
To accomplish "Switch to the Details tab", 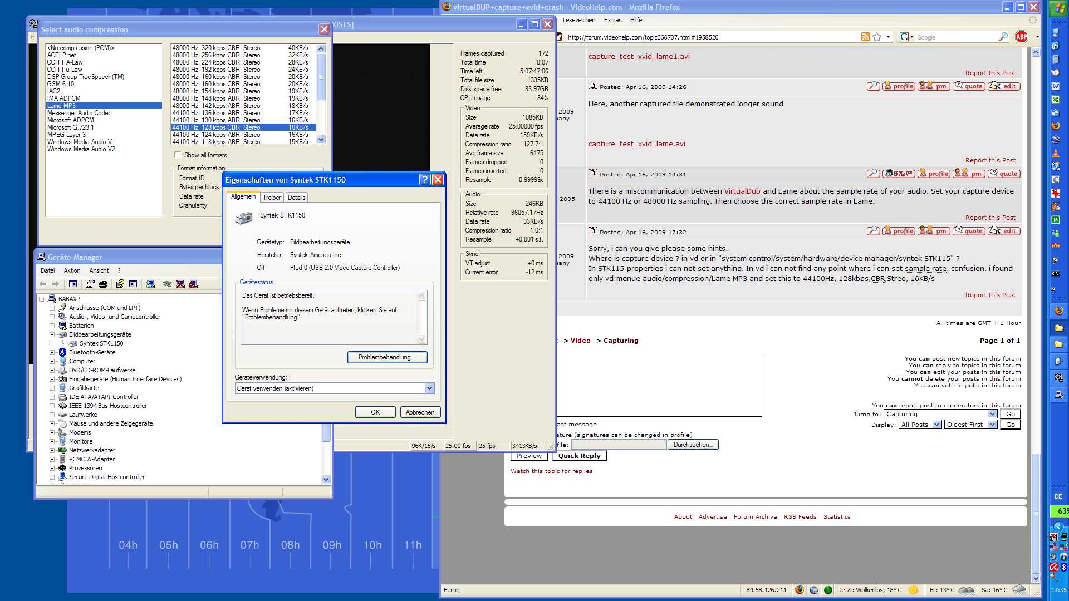I will click(x=297, y=198).
